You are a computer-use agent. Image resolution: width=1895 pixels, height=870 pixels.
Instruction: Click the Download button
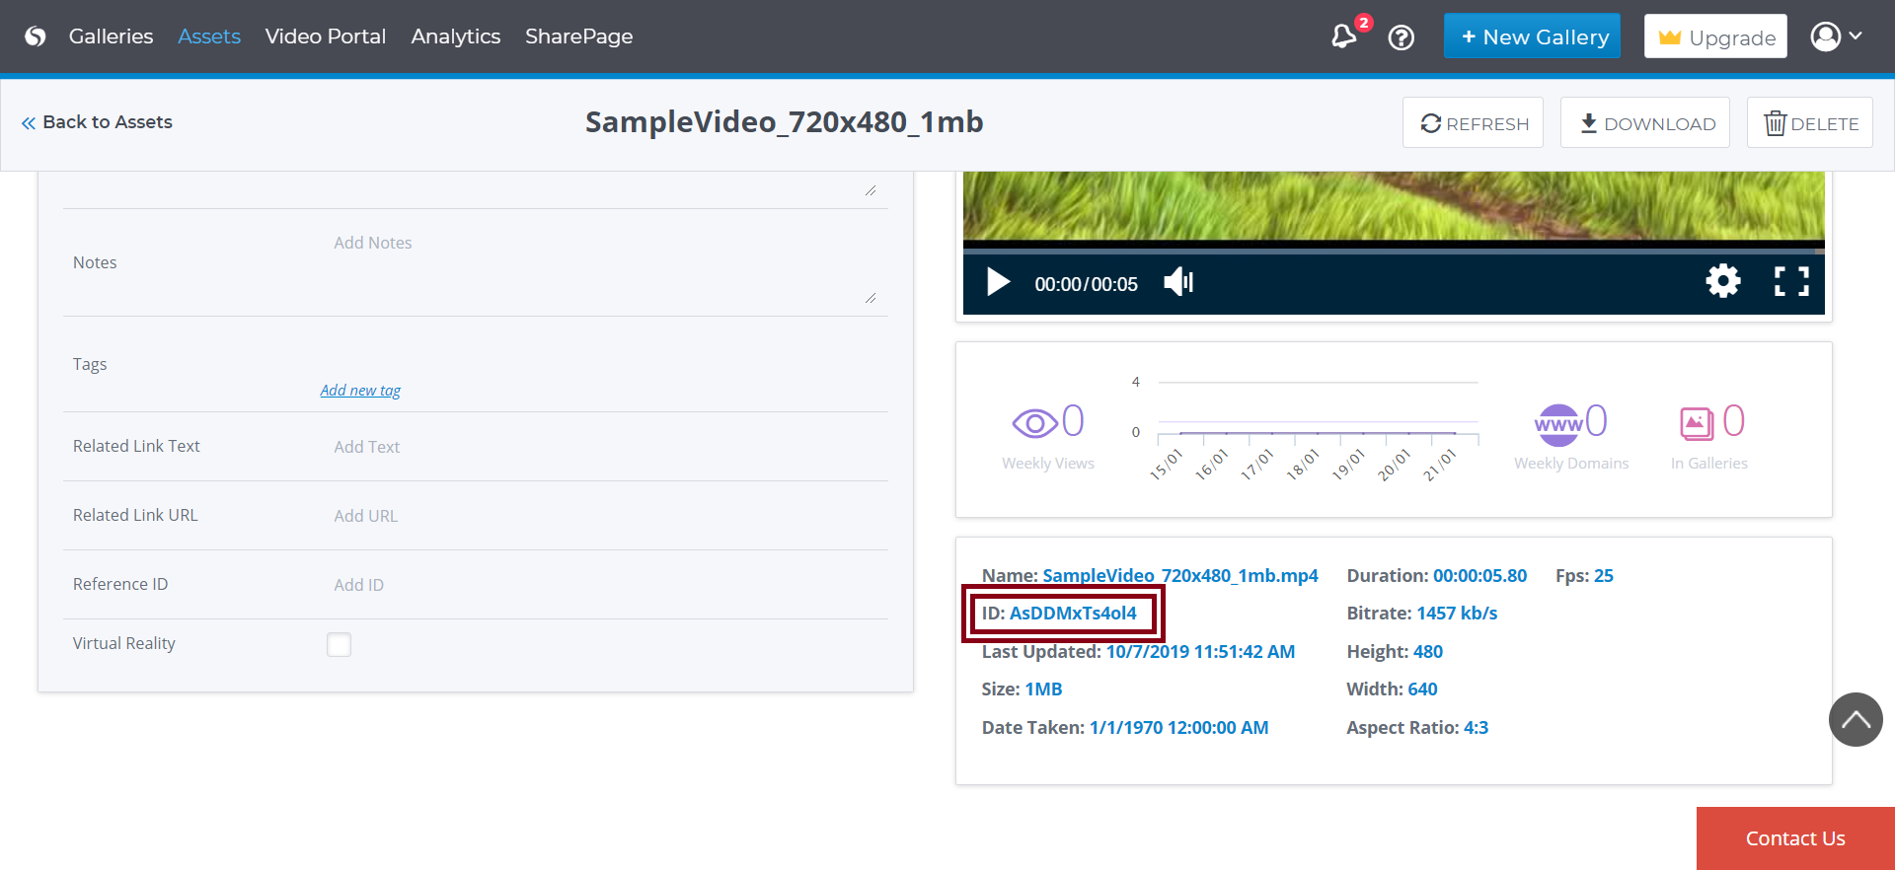point(1645,123)
